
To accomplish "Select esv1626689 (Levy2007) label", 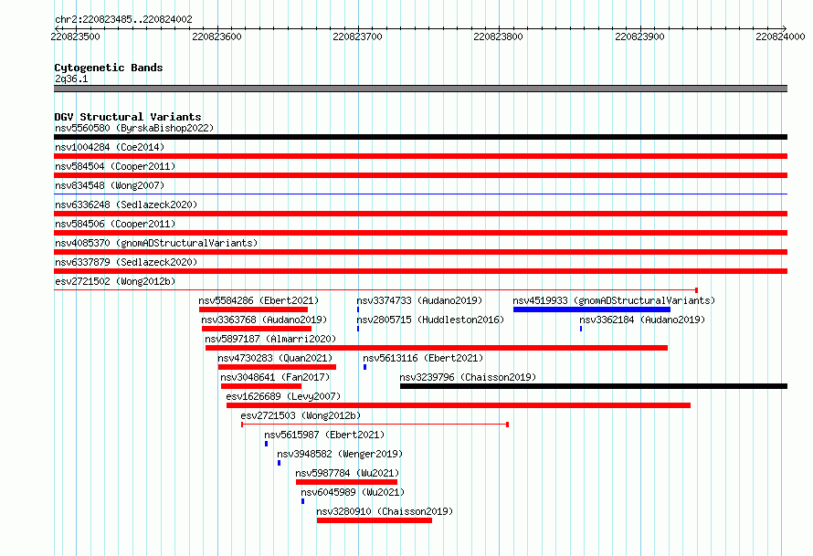I will point(283,396).
